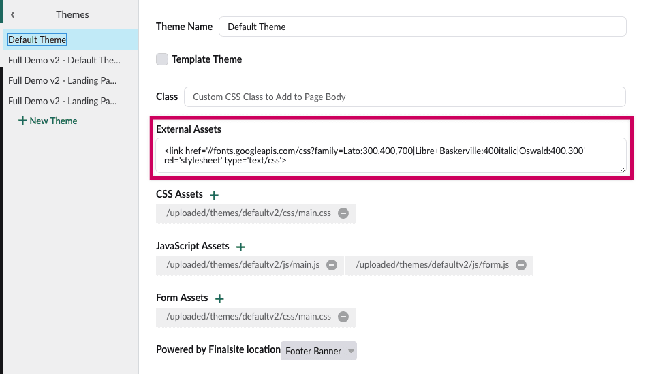
Task: Select the second Full Demo v2 - Landing Page theme
Action: pos(62,101)
